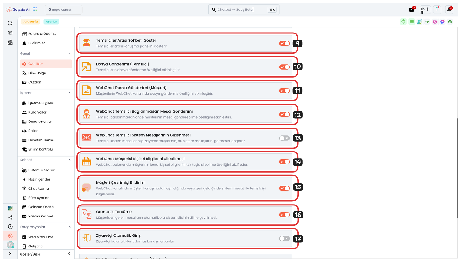Click the Supsis Ai logo
This screenshot has width=461, height=262.
(18, 9)
